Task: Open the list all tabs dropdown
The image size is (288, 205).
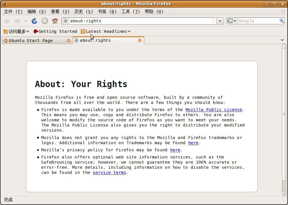Action: pyautogui.click(x=282, y=40)
